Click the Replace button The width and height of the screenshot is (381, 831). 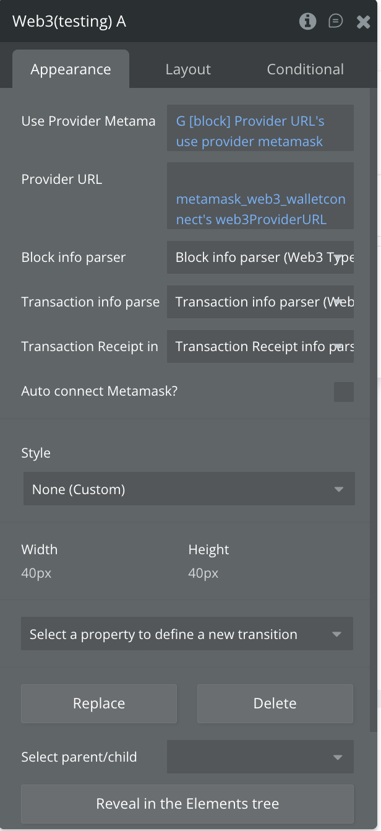coord(99,703)
